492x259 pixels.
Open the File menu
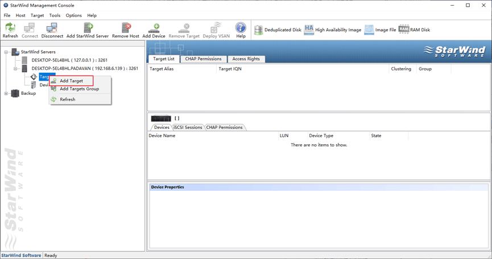[7, 15]
